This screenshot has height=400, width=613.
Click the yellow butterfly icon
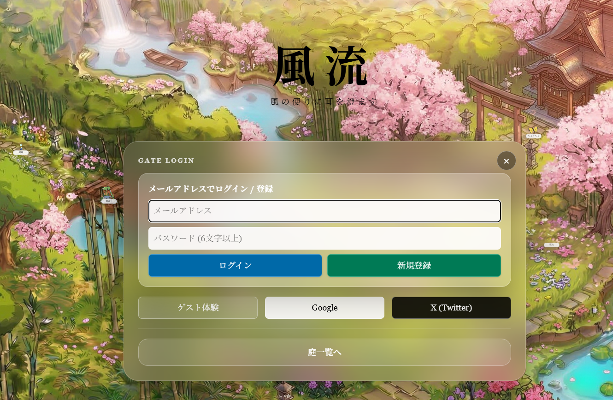533,130
